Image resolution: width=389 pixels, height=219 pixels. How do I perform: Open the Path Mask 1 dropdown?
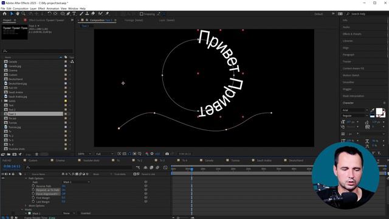[77, 182]
